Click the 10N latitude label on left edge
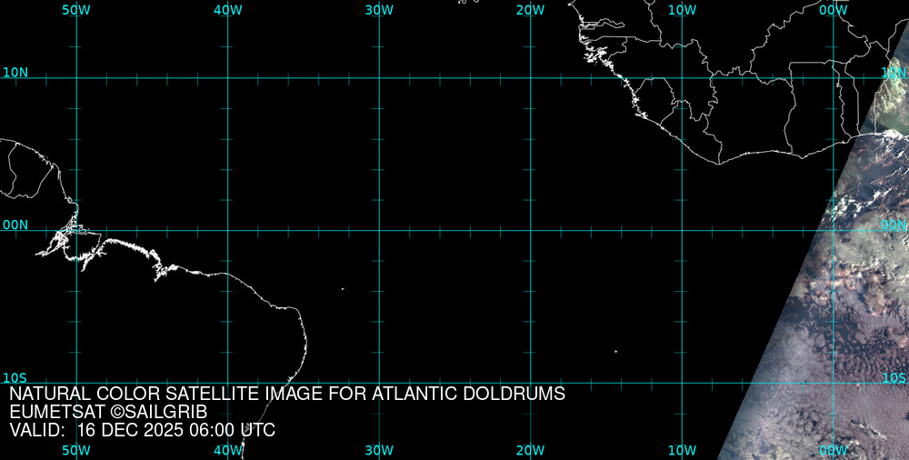Viewport: 909px width, 460px height. point(15,72)
